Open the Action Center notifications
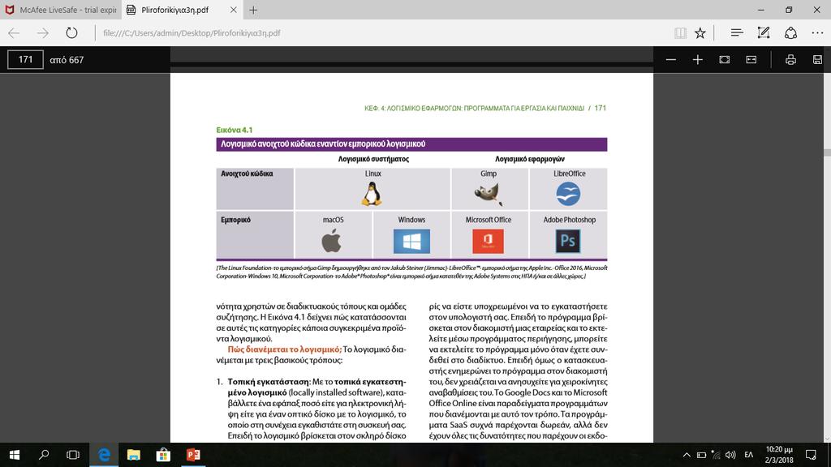This screenshot has width=831, height=467. 811,455
